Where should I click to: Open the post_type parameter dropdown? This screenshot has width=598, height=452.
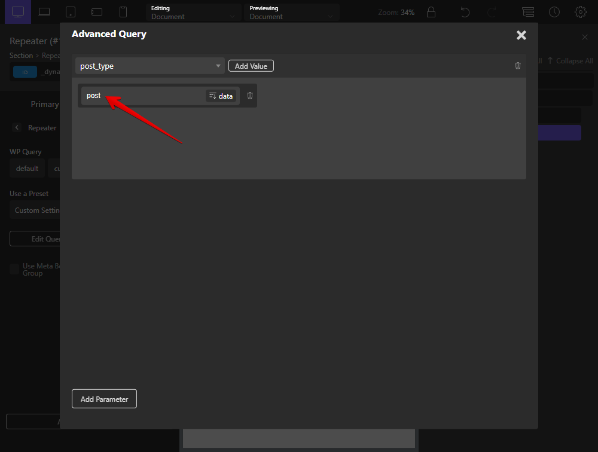point(150,66)
